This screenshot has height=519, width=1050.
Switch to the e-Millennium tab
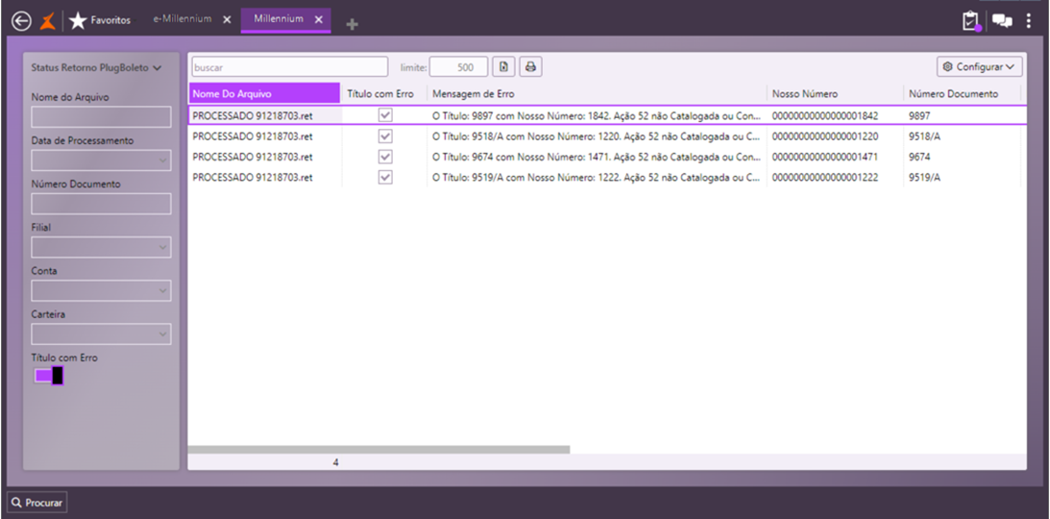(183, 19)
